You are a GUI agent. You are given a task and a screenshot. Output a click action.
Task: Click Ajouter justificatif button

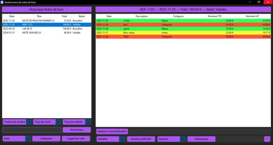[141, 139]
